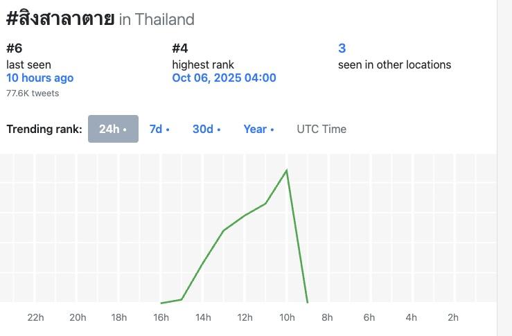512x336 pixels.
Task: Click the 16h axis label
Action: 161,317
